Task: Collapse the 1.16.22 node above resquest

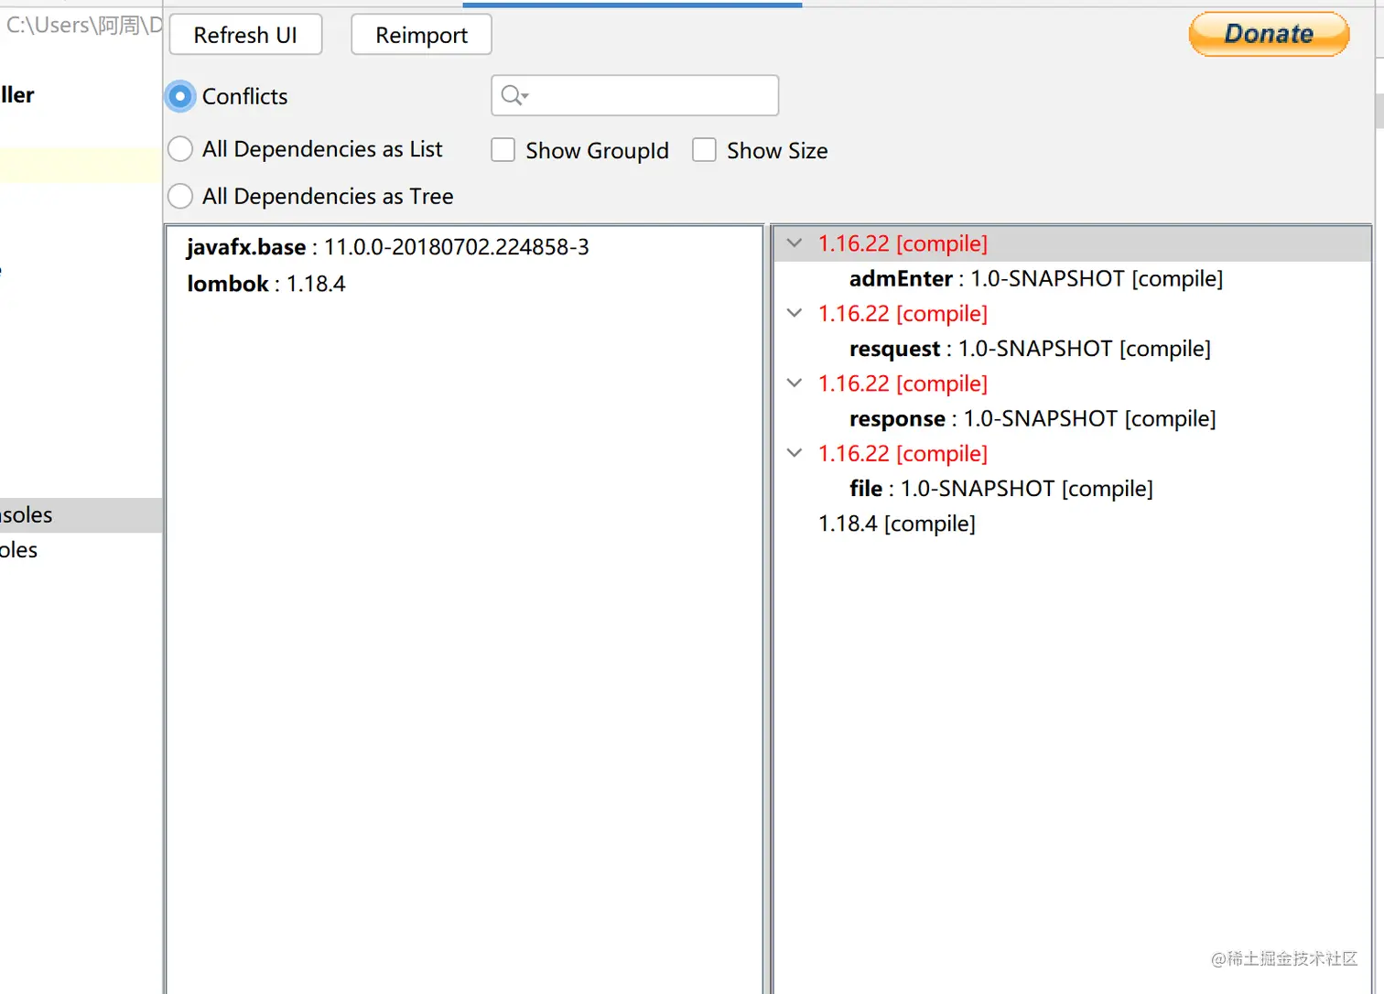Action: click(795, 313)
